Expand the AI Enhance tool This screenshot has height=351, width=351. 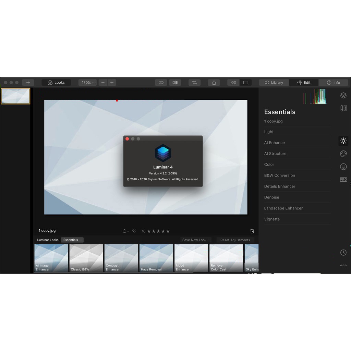(x=274, y=143)
